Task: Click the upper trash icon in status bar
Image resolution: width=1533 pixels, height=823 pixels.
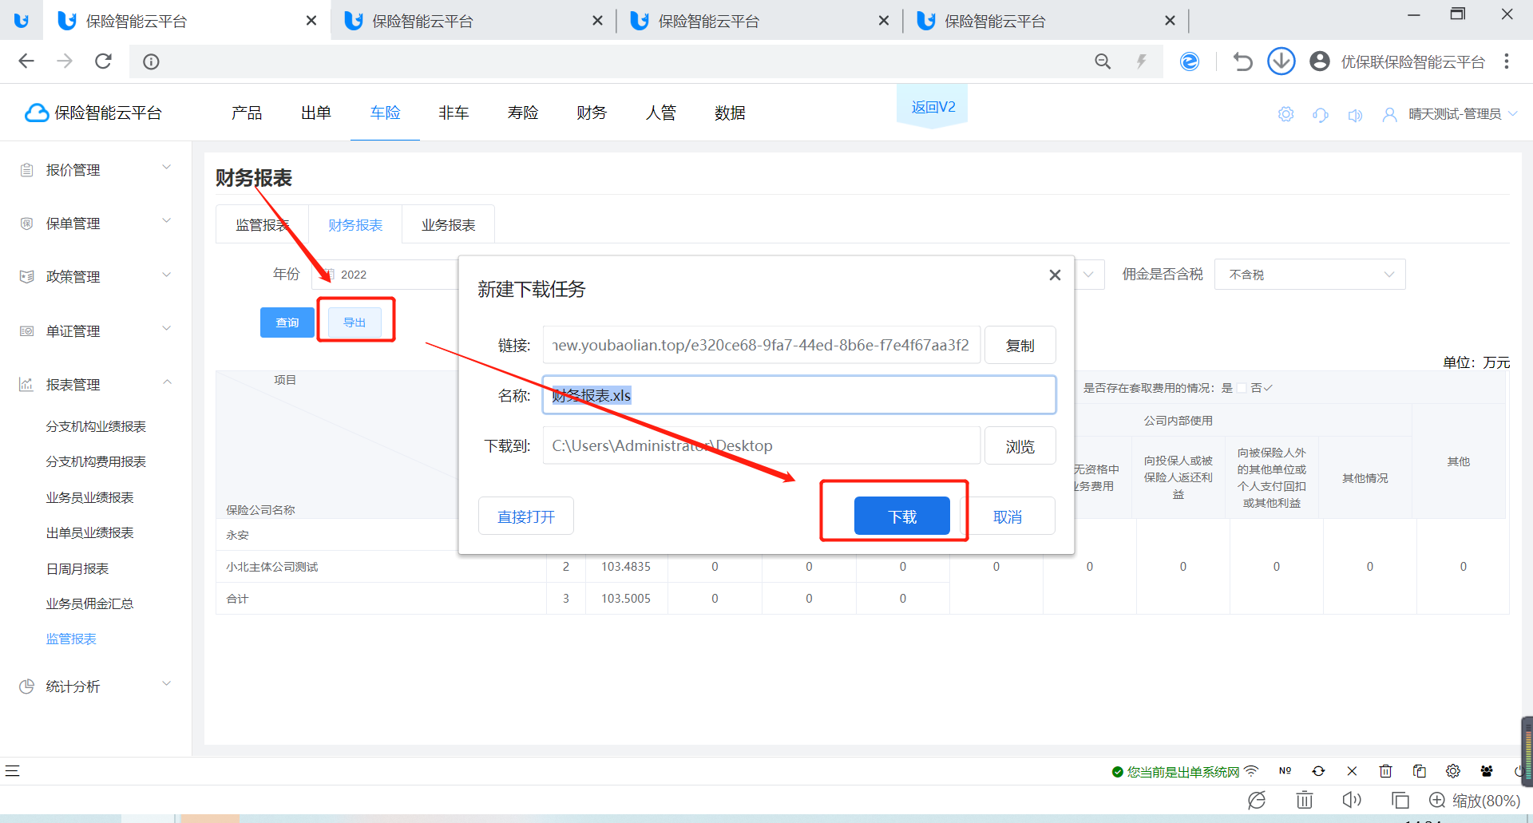Action: click(x=1385, y=771)
